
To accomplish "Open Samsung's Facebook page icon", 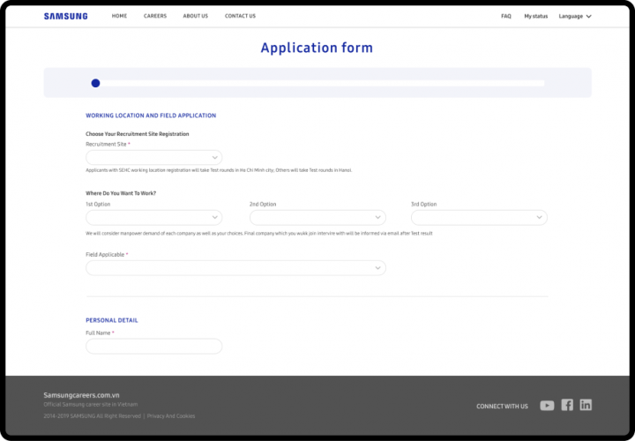I will coord(567,405).
